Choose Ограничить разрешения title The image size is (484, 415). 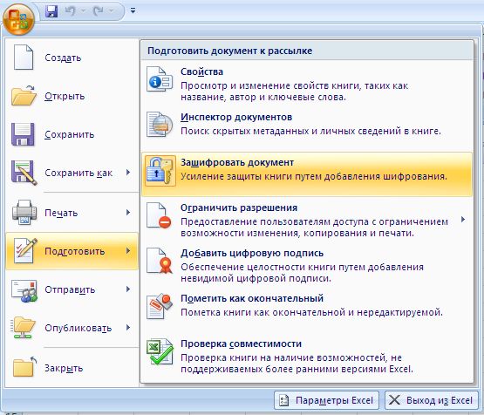(239, 207)
